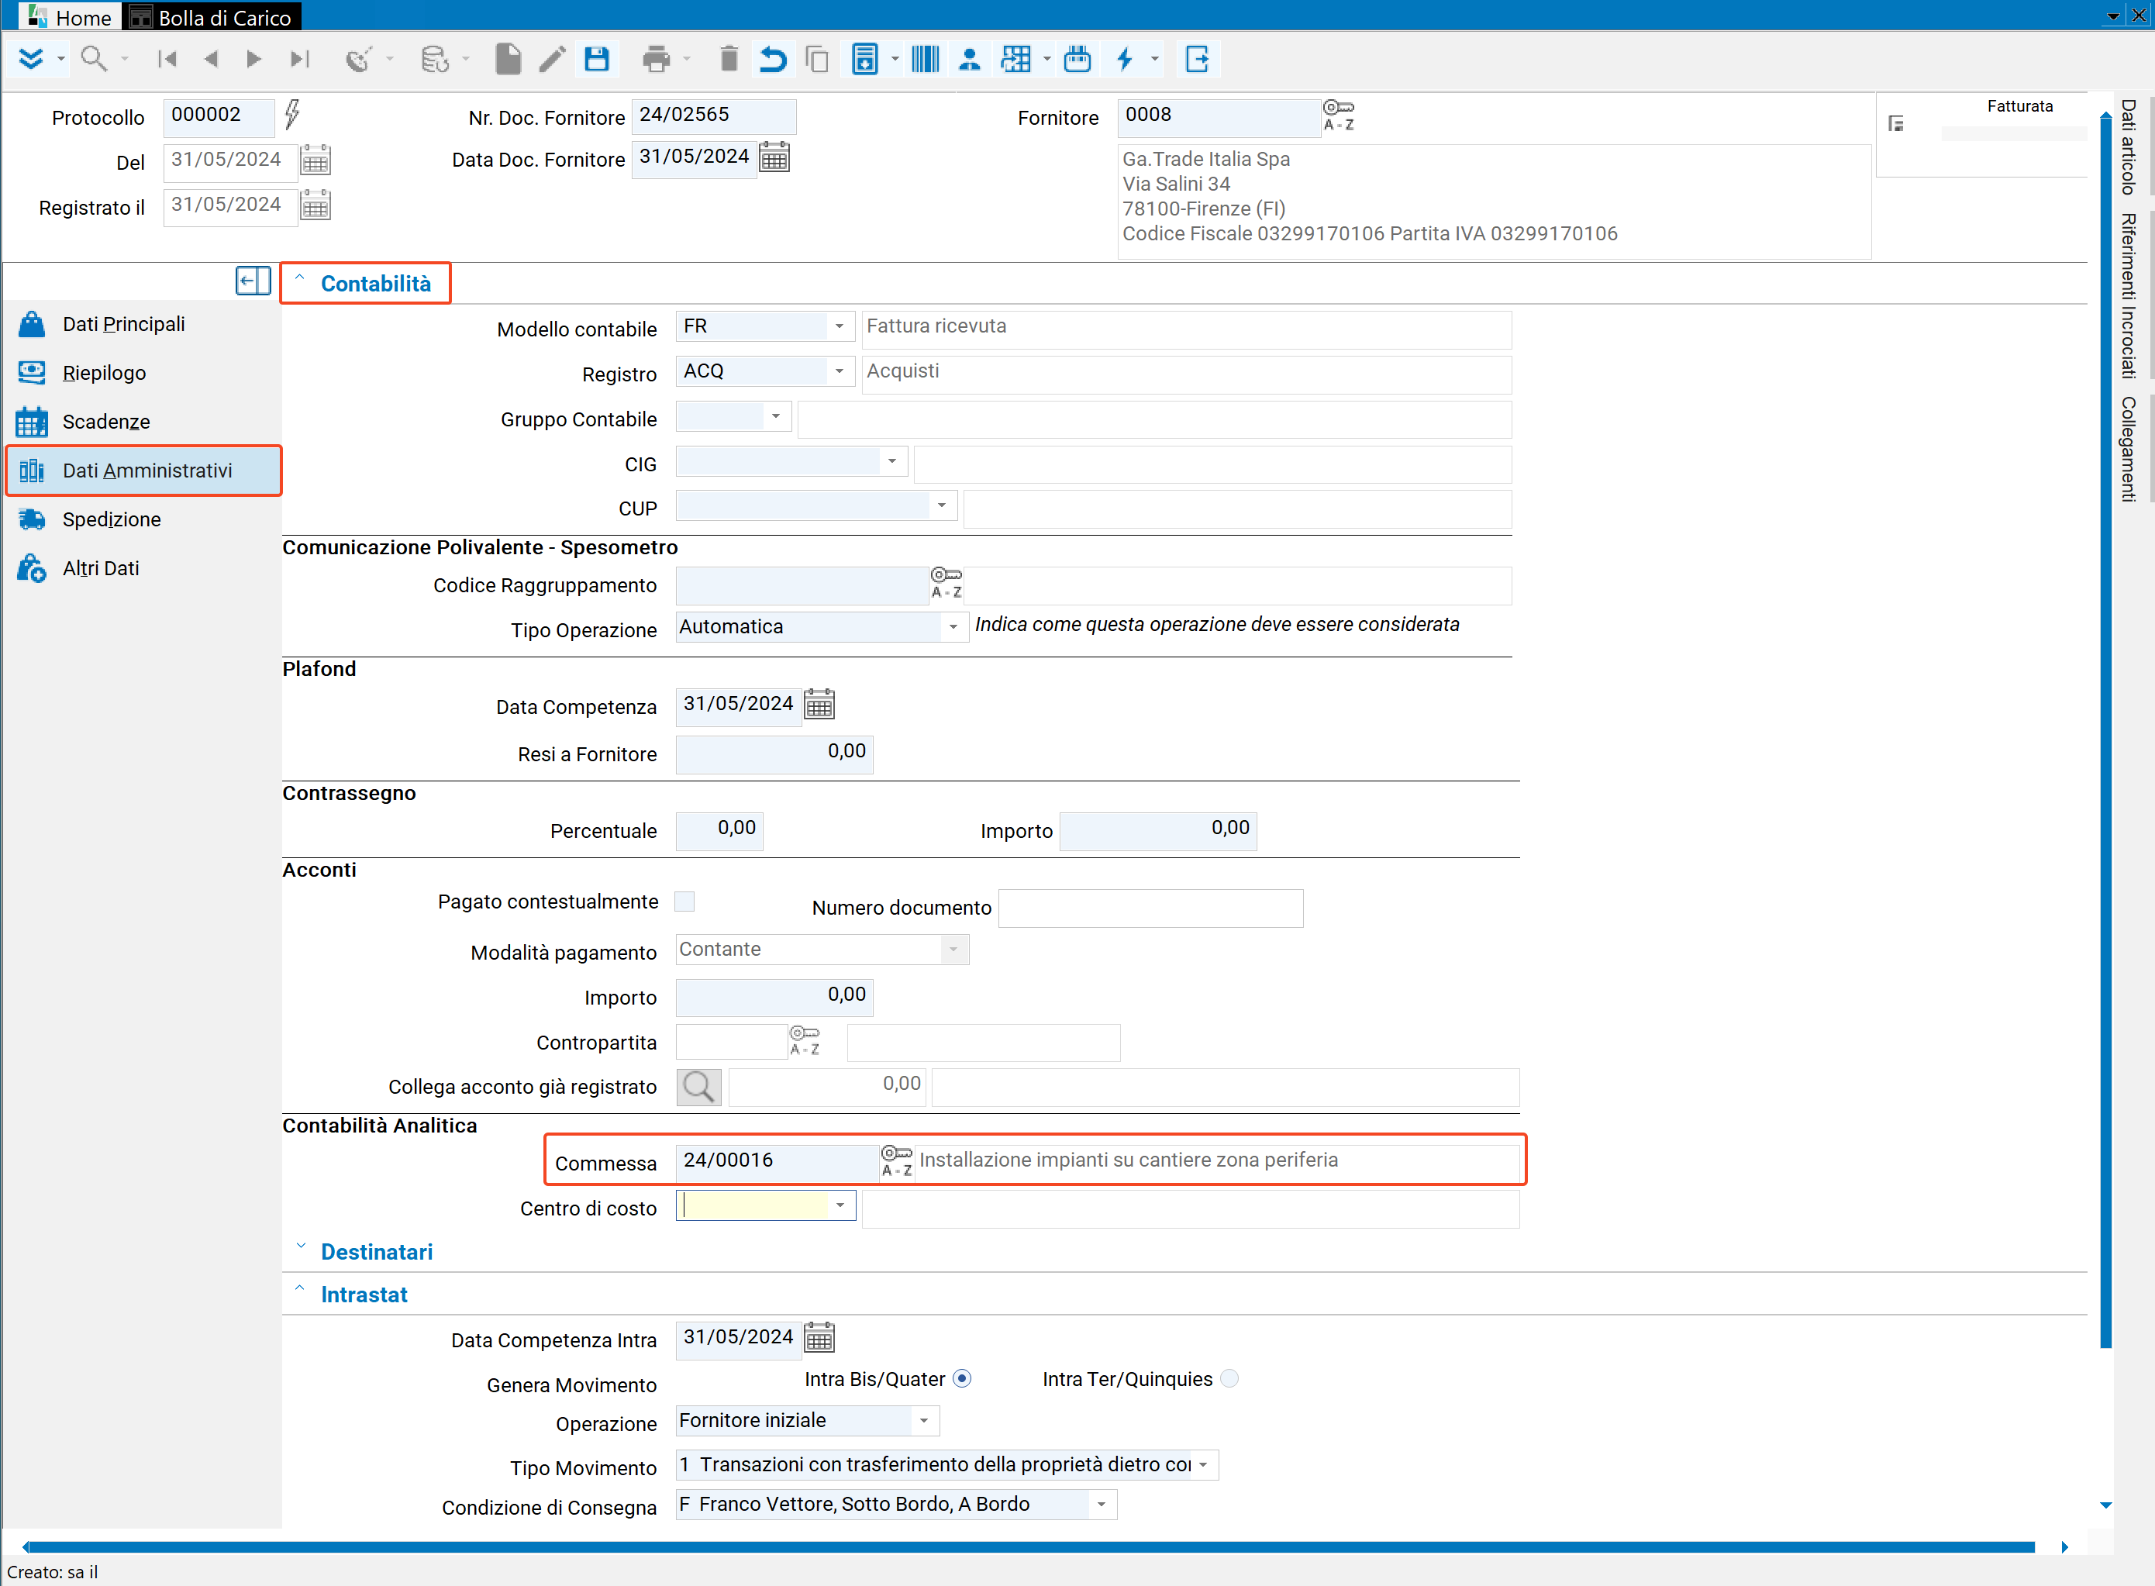Click the barcode toolbar icon
The image size is (2155, 1586).
click(x=926, y=60)
